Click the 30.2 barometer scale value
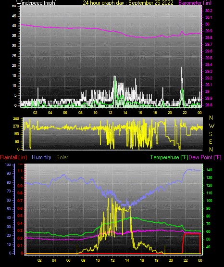The height and width of the screenshot is (267, 224). coord(209,11)
